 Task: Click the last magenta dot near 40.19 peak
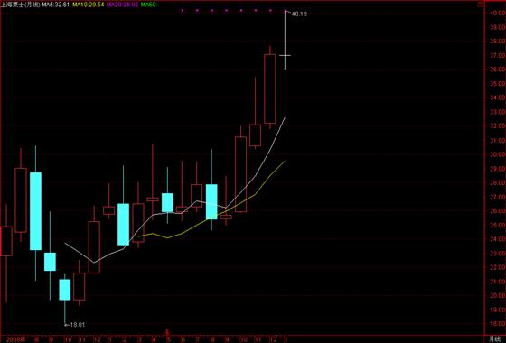[270, 10]
